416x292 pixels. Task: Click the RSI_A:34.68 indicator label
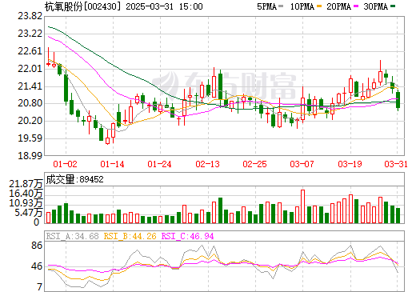tap(72, 236)
